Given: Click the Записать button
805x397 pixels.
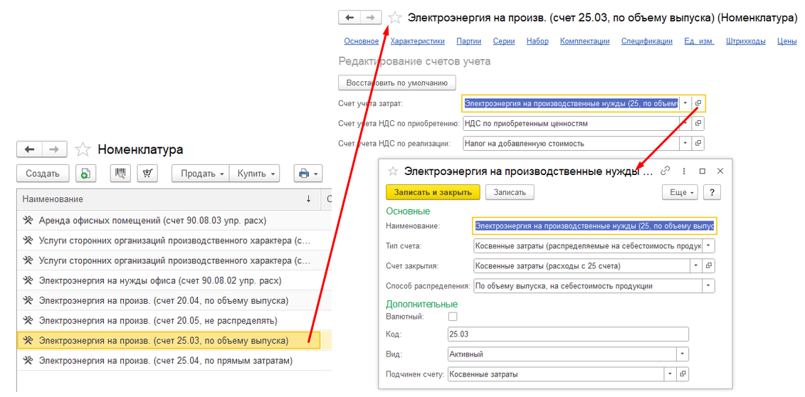Looking at the screenshot, I should (x=510, y=192).
